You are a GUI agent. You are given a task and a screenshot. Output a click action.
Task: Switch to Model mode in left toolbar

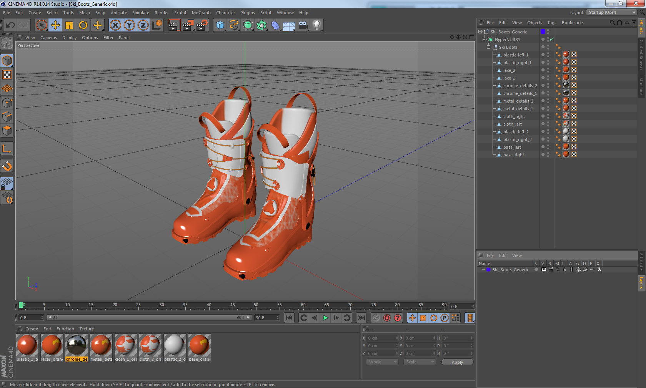tap(7, 61)
